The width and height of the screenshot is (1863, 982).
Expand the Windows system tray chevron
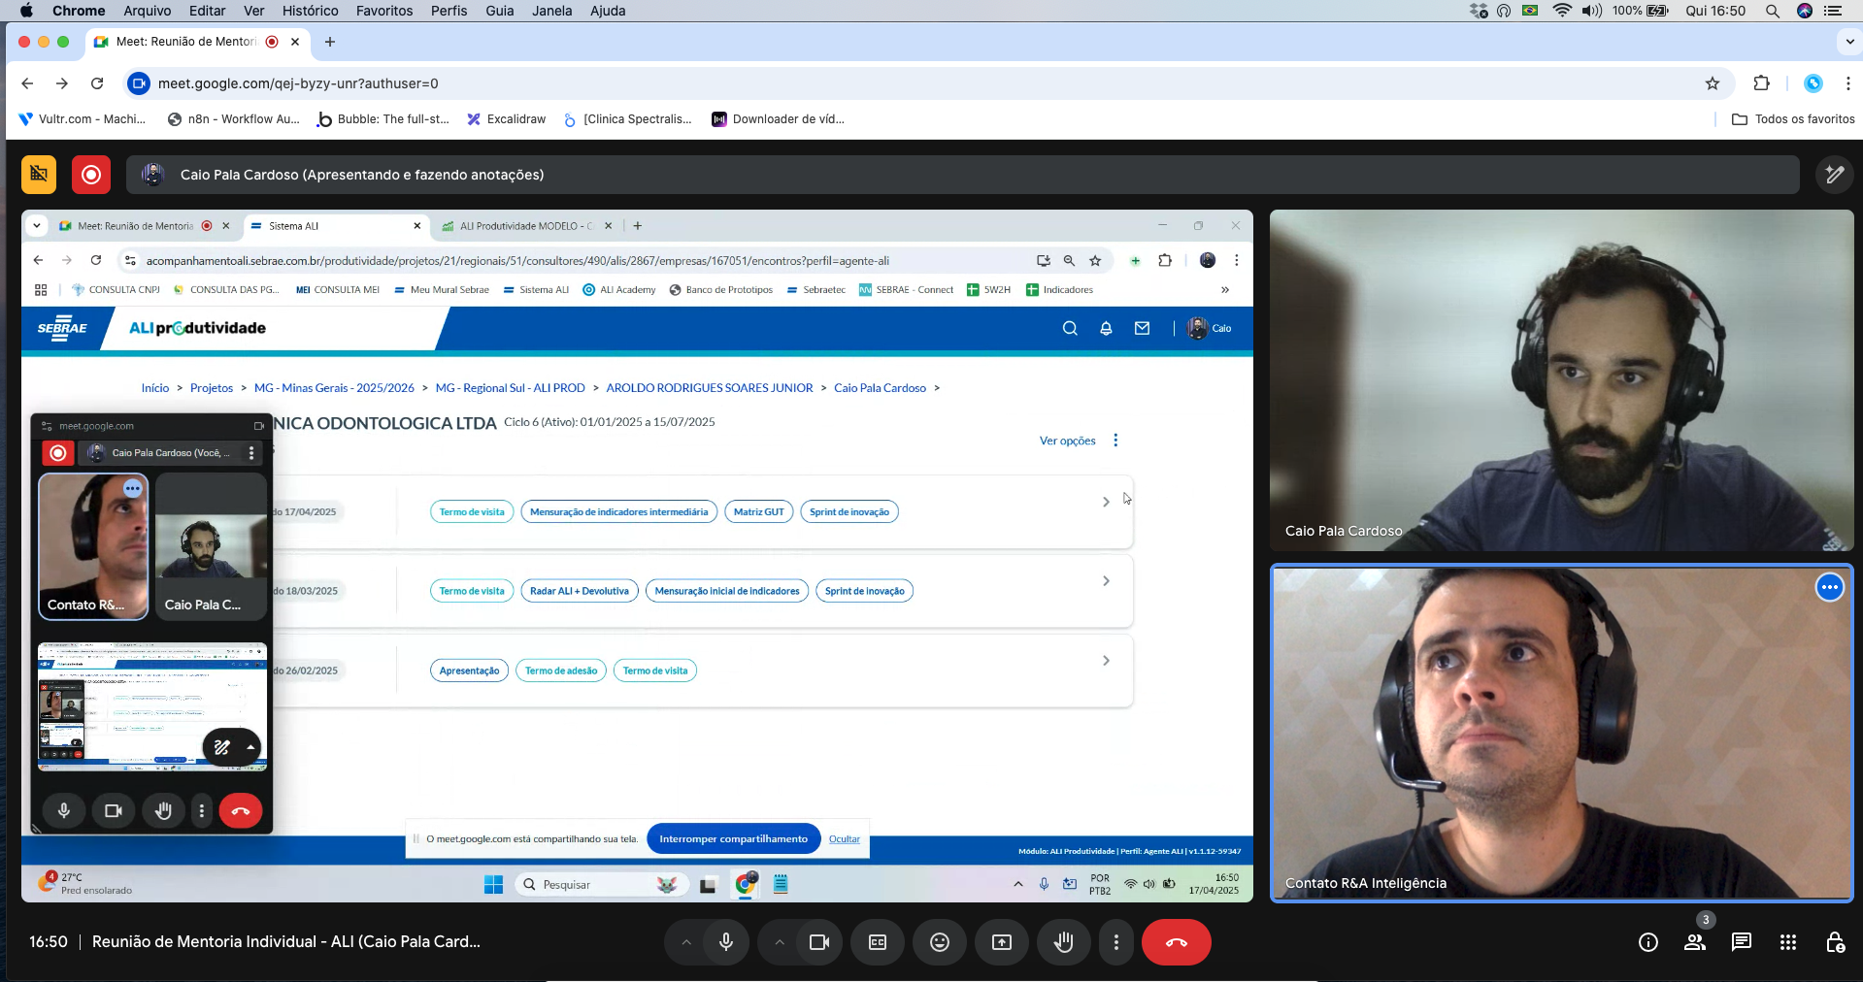[x=1017, y=884]
